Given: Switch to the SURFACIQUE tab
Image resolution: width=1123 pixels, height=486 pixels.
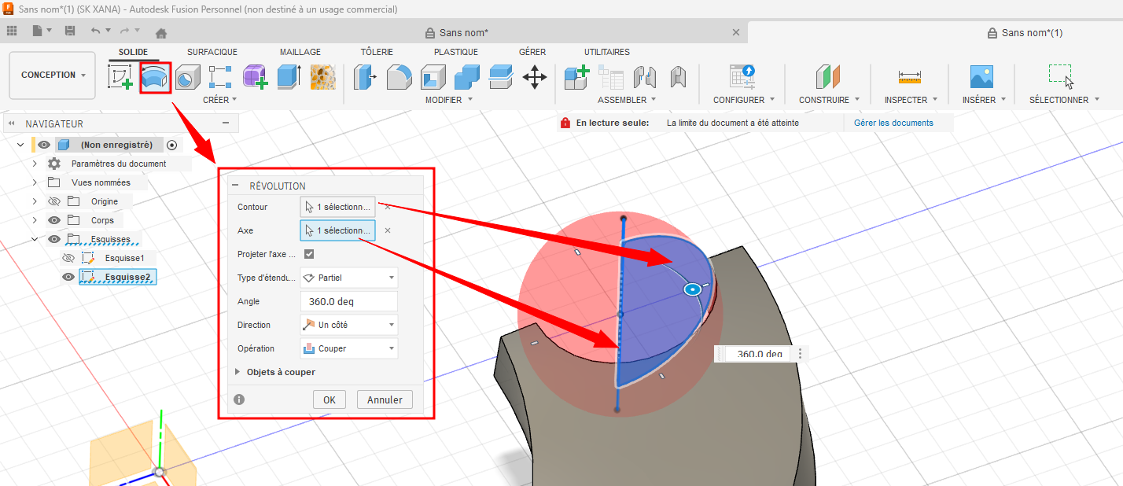Looking at the screenshot, I should click(212, 52).
